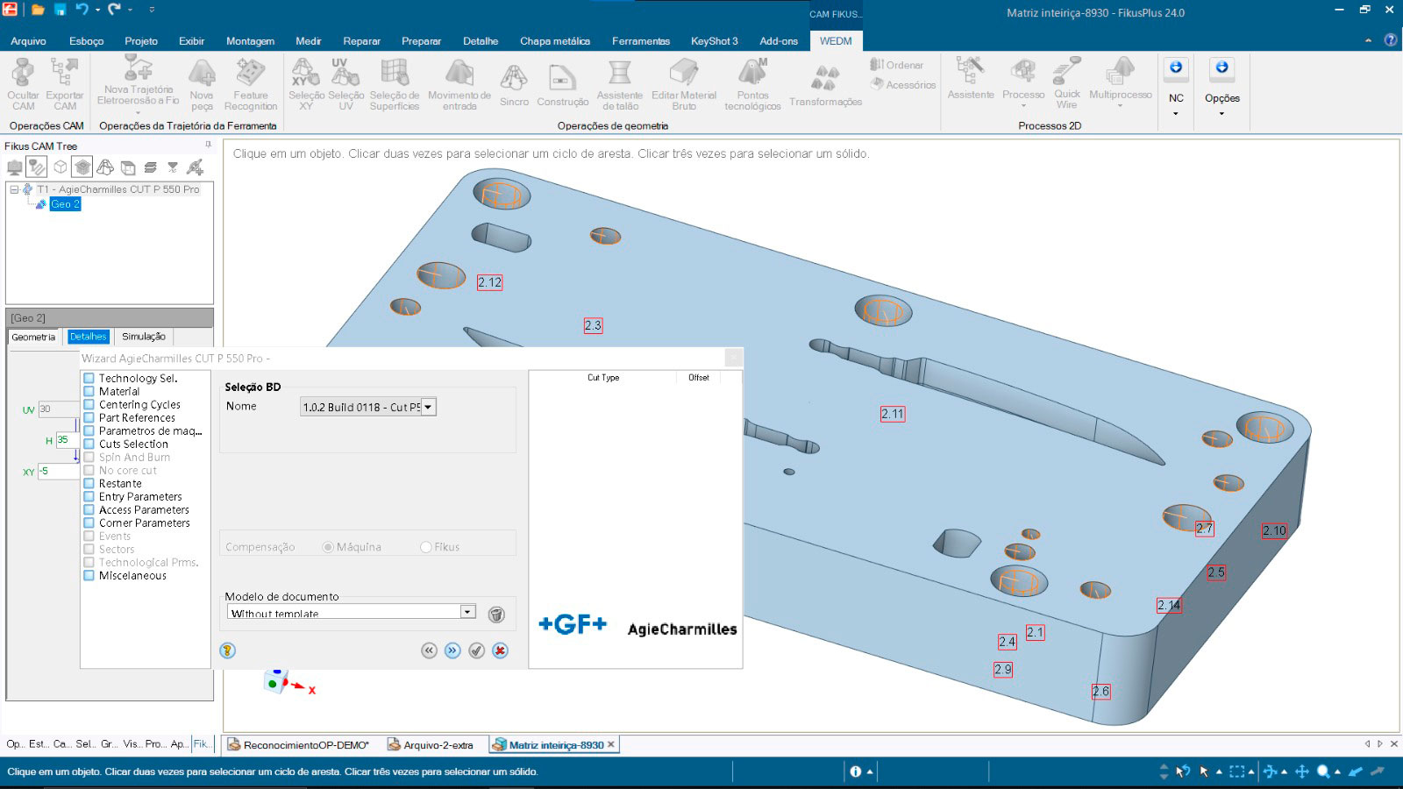
Task: Click the Sincro geometry icon
Action: tap(514, 84)
